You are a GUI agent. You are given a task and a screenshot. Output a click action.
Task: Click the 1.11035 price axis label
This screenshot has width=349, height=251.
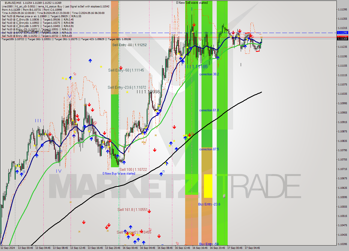coord(342,94)
